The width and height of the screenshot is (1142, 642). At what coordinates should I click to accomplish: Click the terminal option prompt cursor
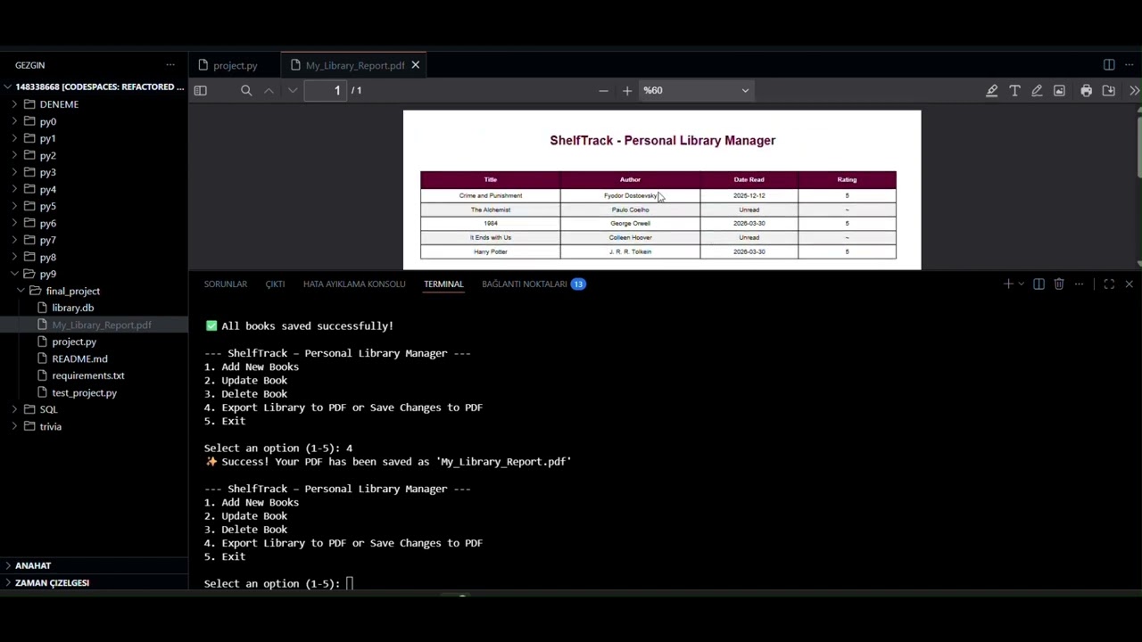coord(350,583)
